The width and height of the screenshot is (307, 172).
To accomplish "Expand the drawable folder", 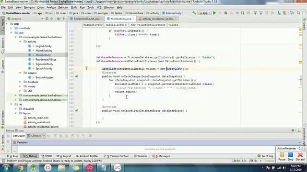I will click(x=16, y=109).
